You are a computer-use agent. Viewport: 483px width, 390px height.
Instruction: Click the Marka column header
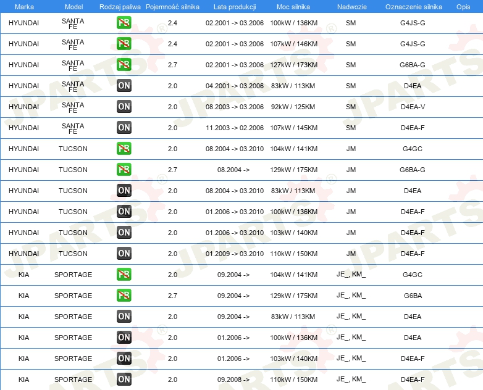pos(24,7)
